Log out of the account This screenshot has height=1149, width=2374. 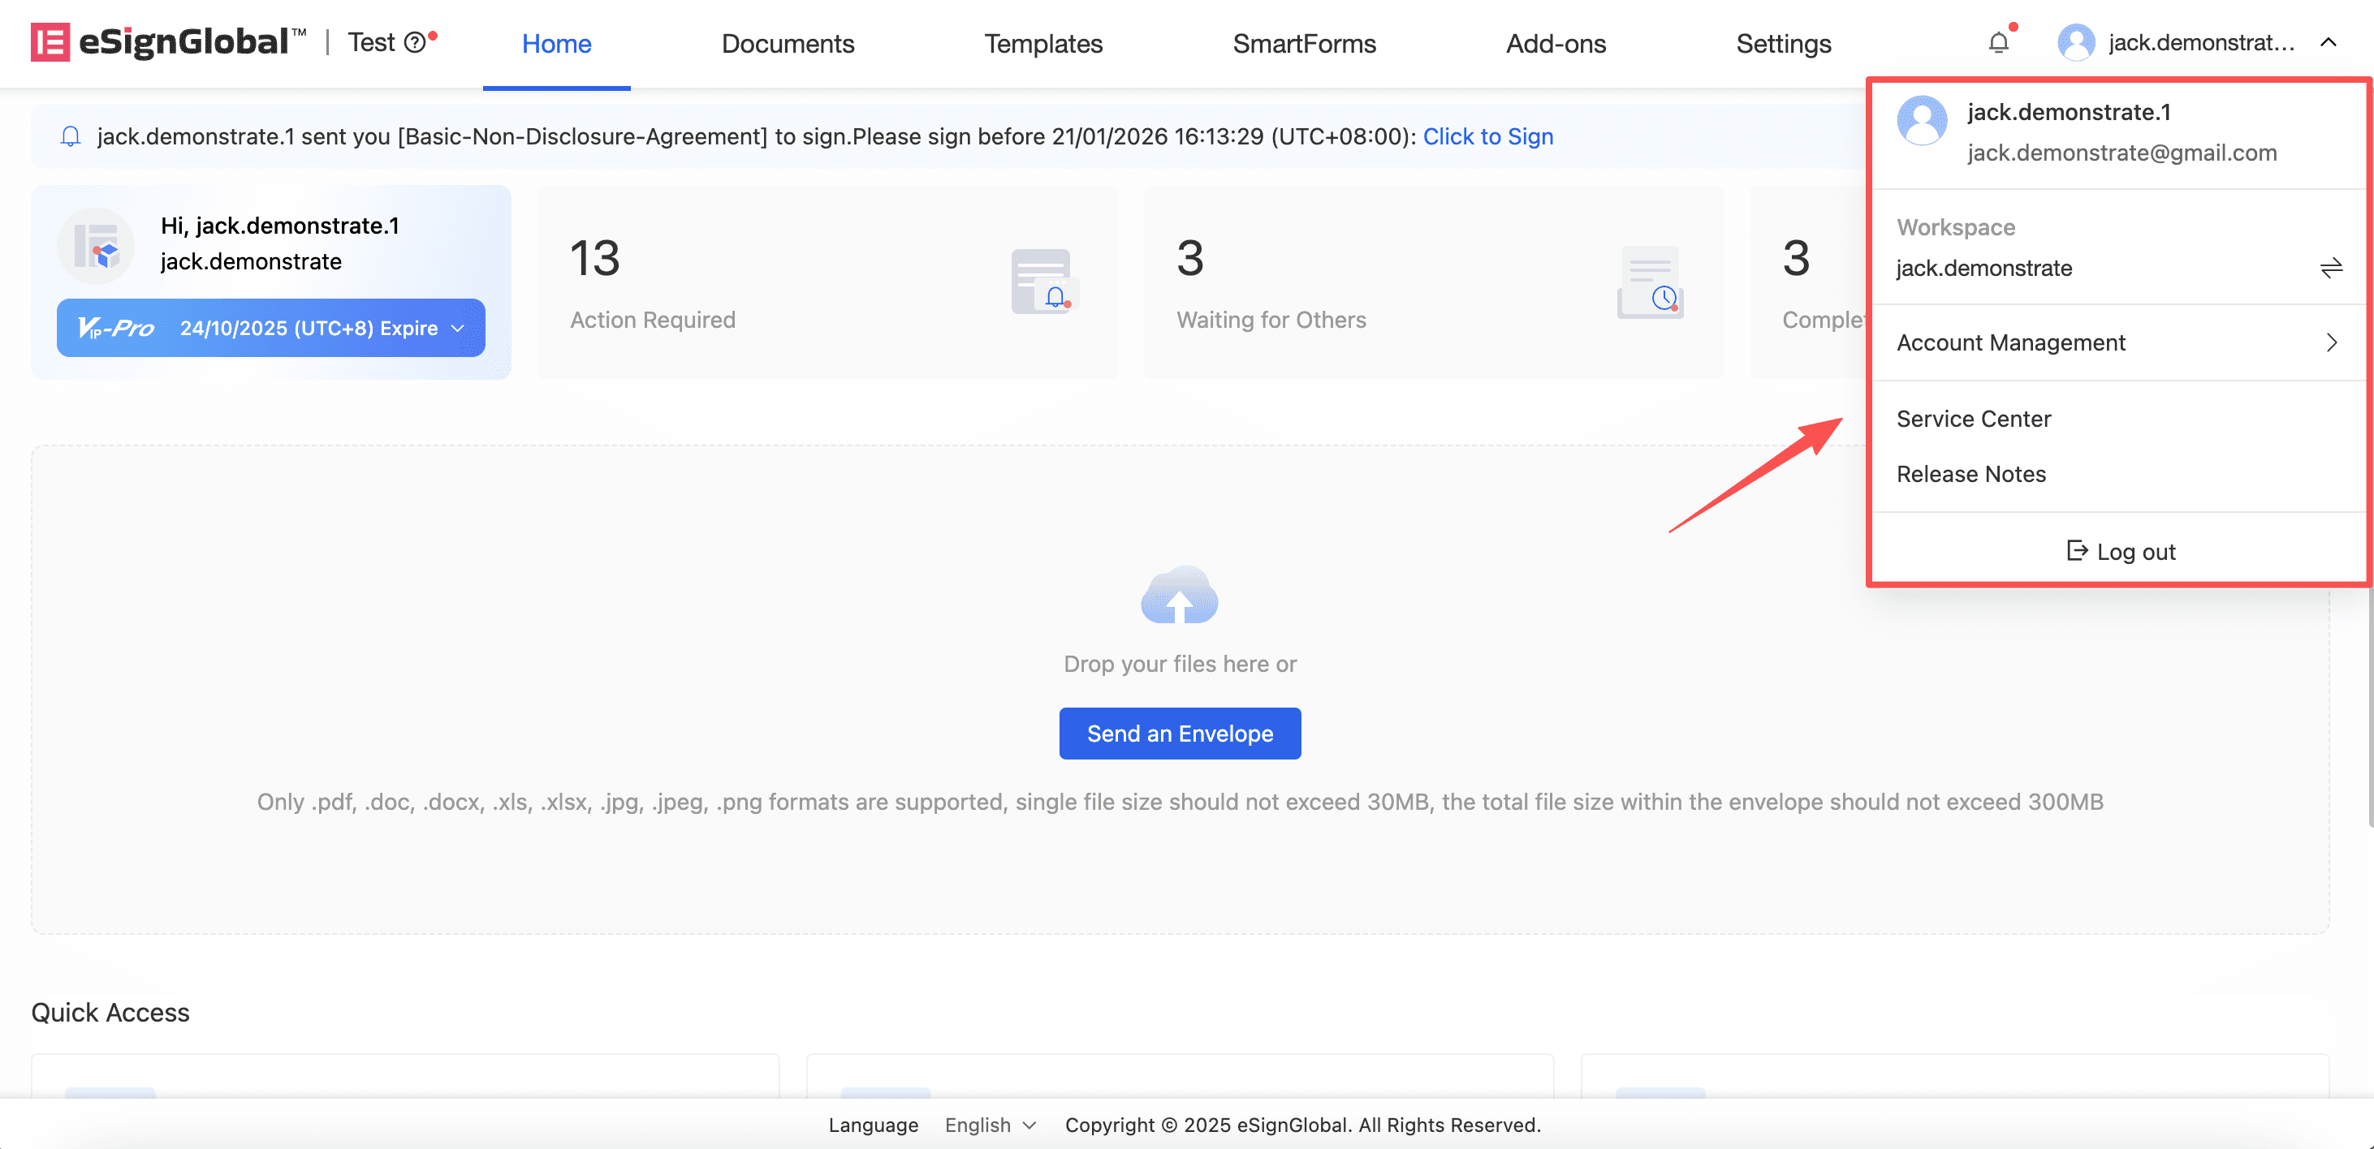coord(2121,552)
